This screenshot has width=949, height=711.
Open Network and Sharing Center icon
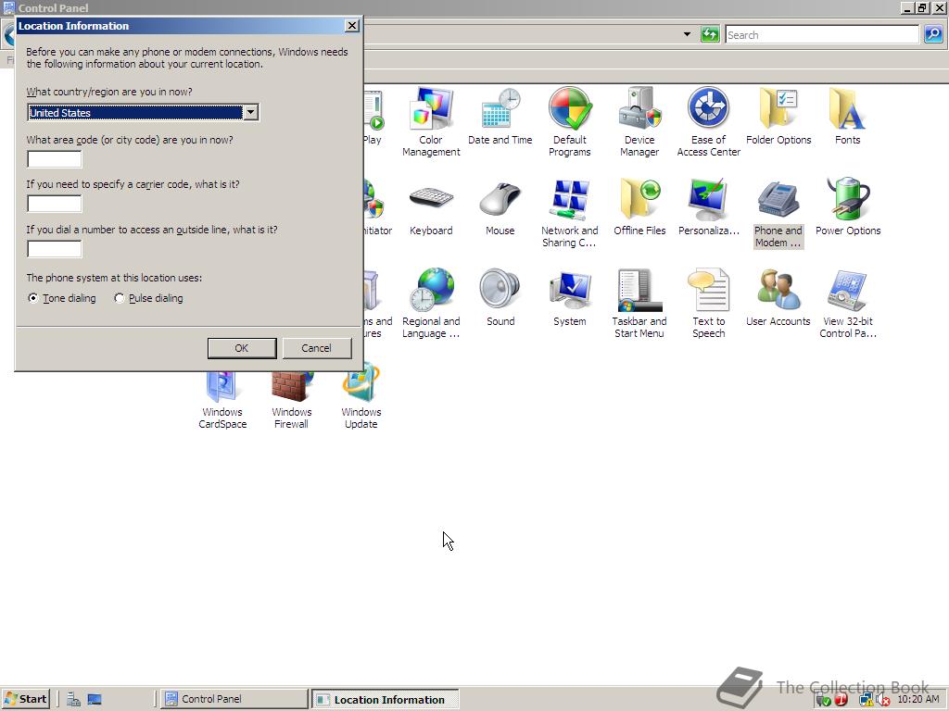click(570, 214)
